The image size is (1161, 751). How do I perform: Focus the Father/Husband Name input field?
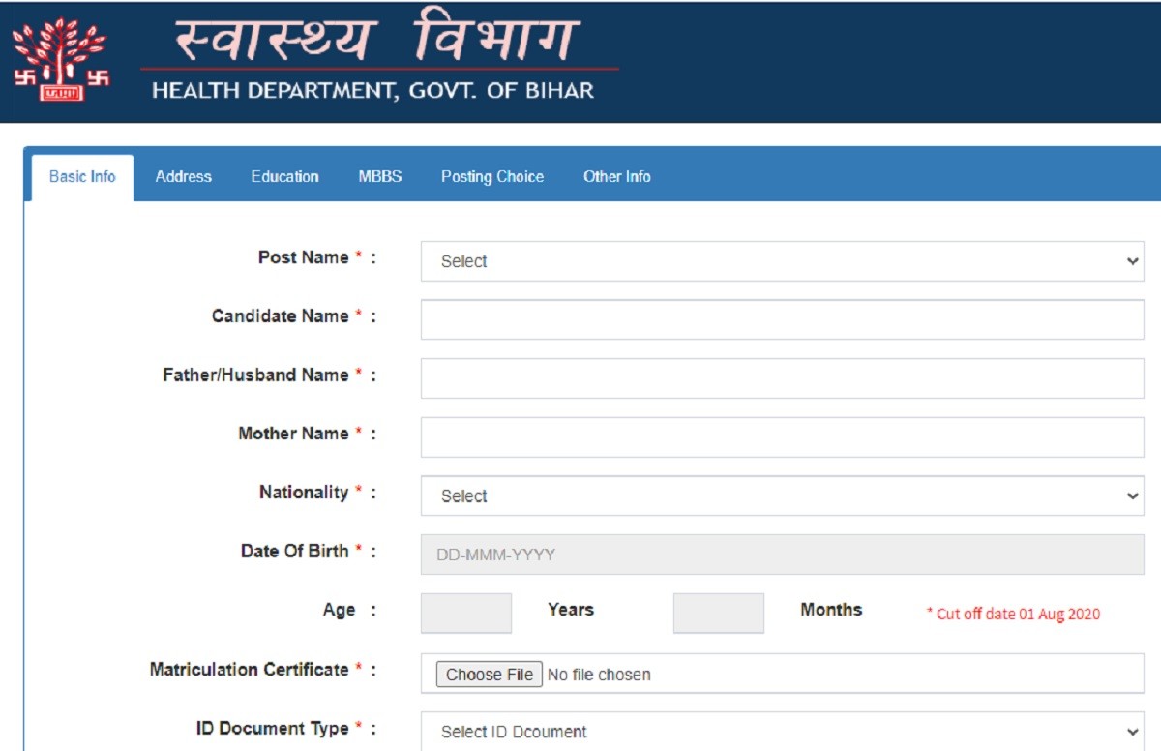(781, 378)
